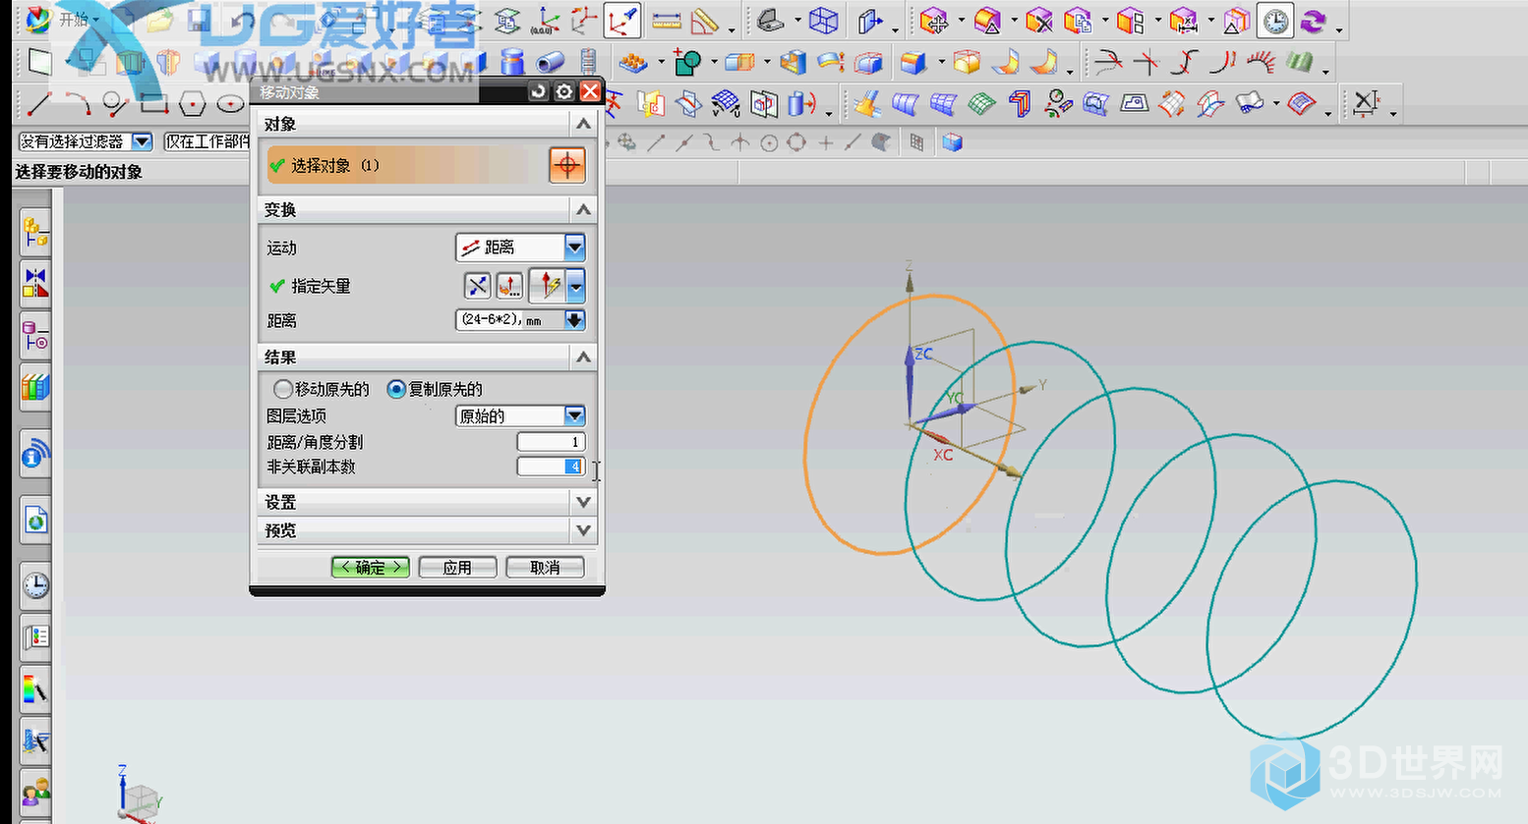
Task: Select the Polygon sketch tool
Action: click(192, 103)
